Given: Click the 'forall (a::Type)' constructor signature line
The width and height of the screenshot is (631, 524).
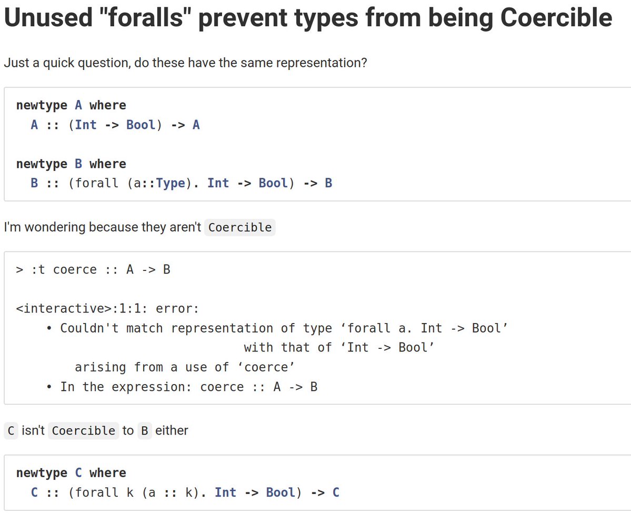Looking at the screenshot, I should 182,183.
